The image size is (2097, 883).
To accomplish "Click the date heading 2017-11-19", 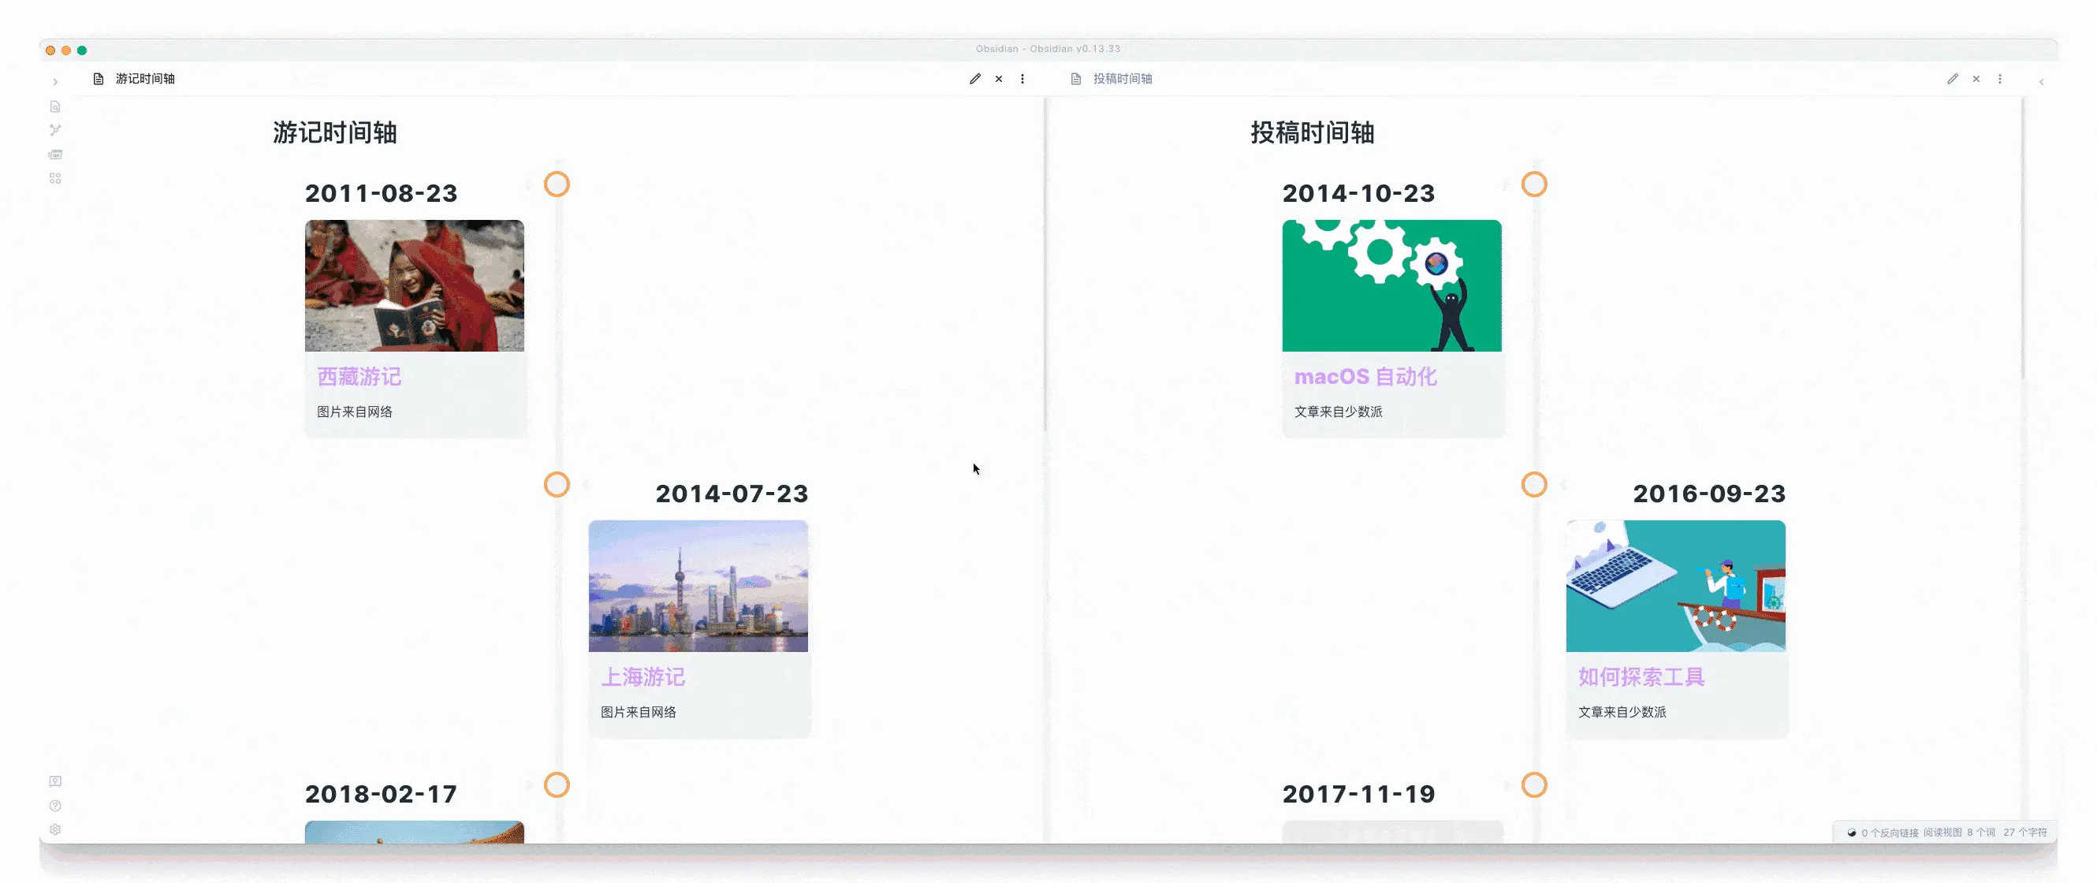I will [1358, 794].
